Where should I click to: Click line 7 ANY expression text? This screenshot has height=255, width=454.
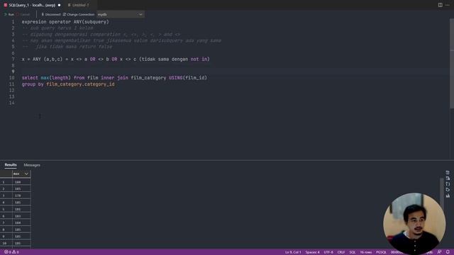[116, 59]
